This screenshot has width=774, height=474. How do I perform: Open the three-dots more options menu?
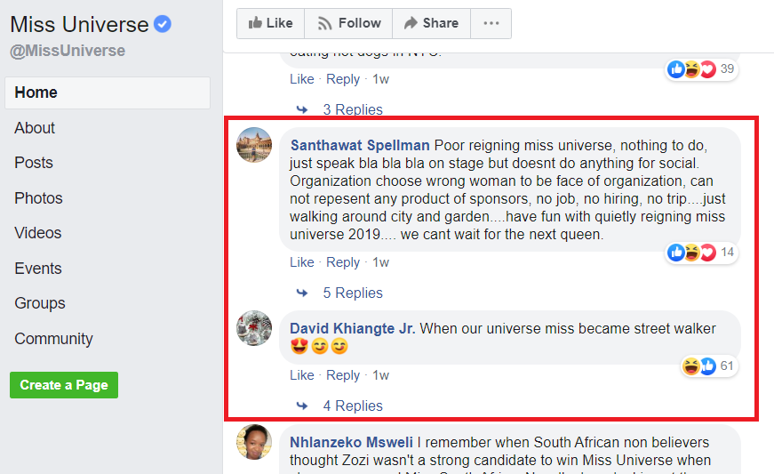click(491, 23)
